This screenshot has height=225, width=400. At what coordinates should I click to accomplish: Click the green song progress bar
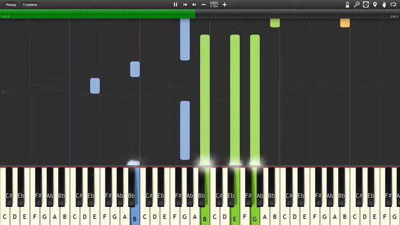[97, 14]
